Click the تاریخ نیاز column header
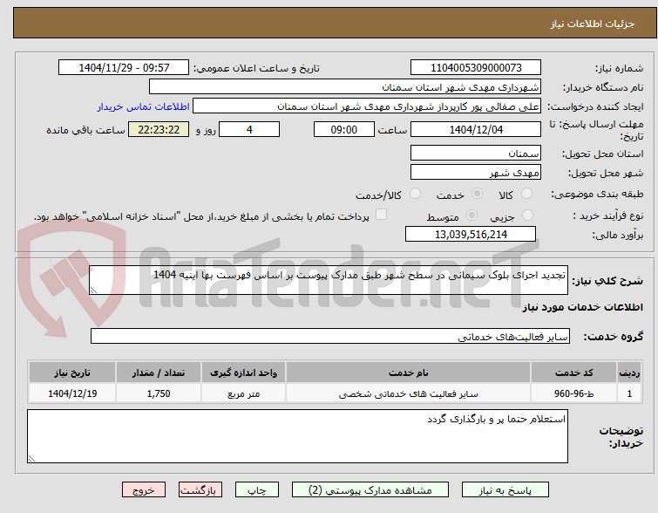 72,373
